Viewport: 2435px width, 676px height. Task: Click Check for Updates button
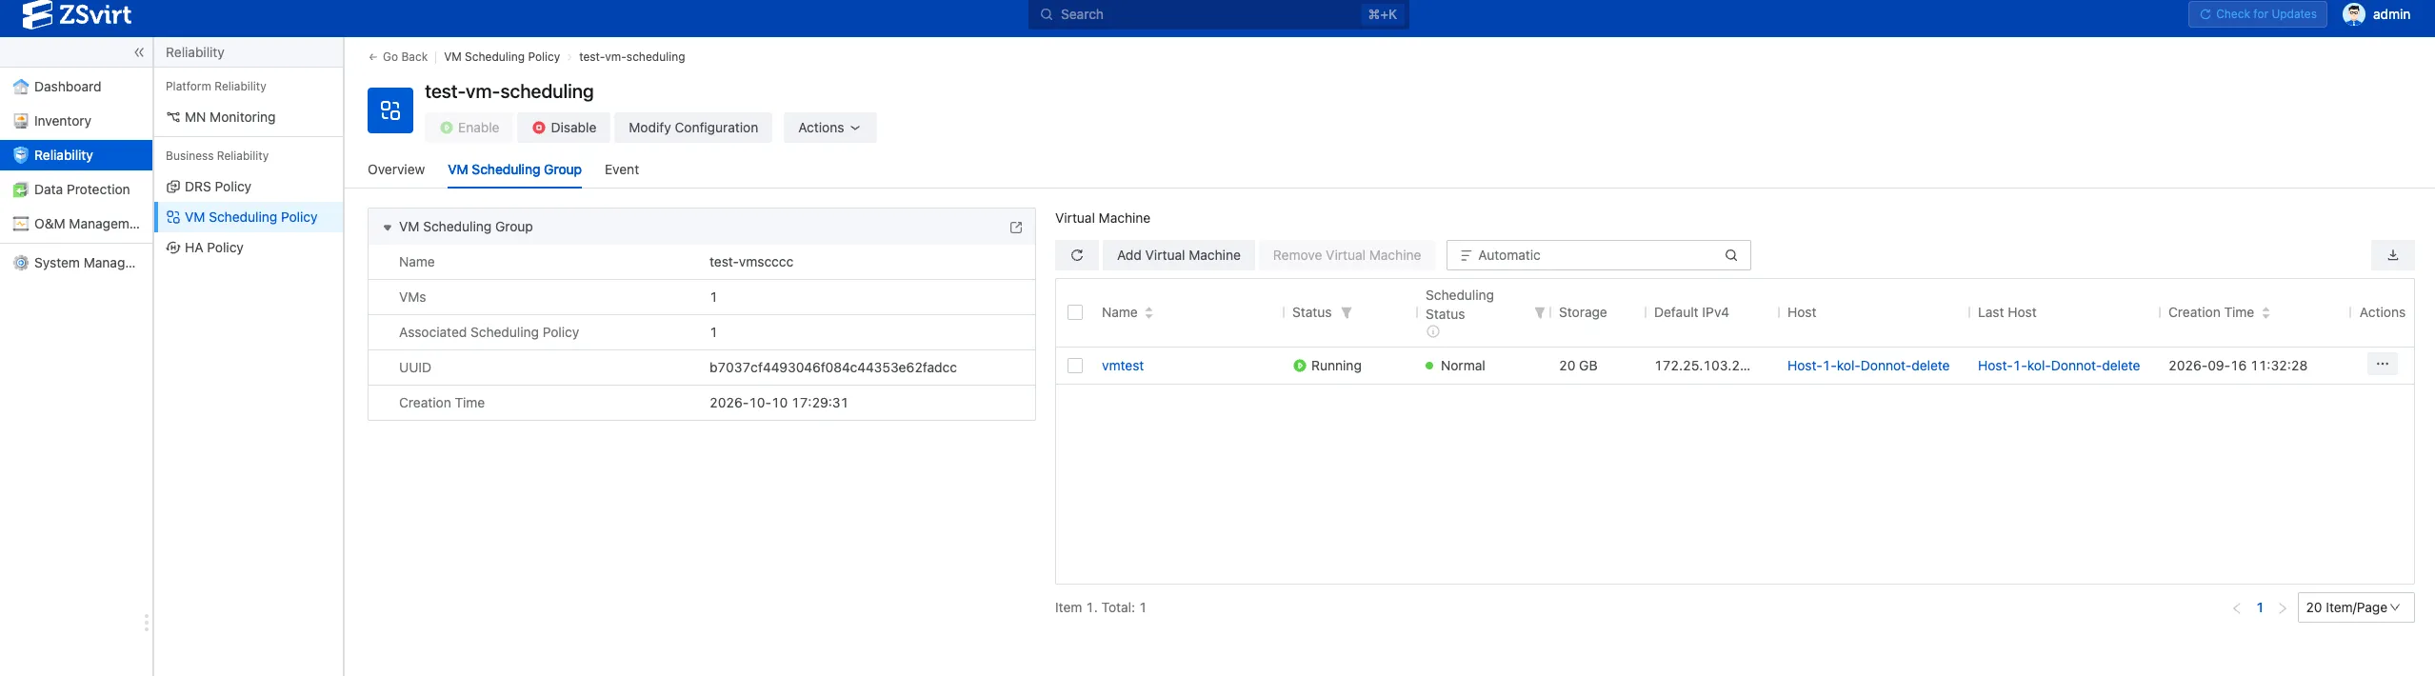(2257, 14)
